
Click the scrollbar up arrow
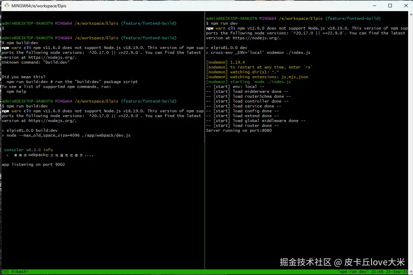411,14
